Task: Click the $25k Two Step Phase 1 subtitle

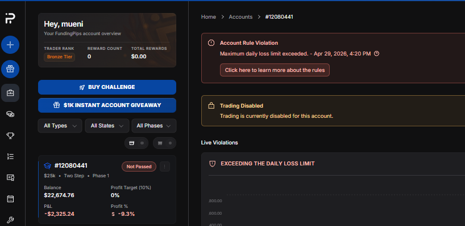Action: click(x=77, y=176)
